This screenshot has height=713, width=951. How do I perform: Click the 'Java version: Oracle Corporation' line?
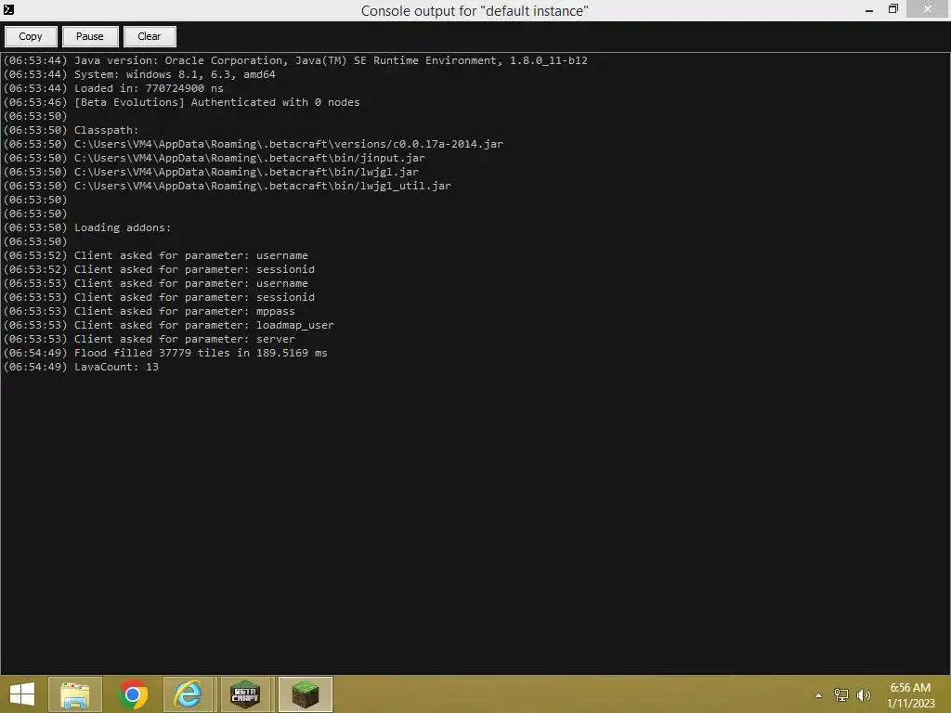click(295, 60)
